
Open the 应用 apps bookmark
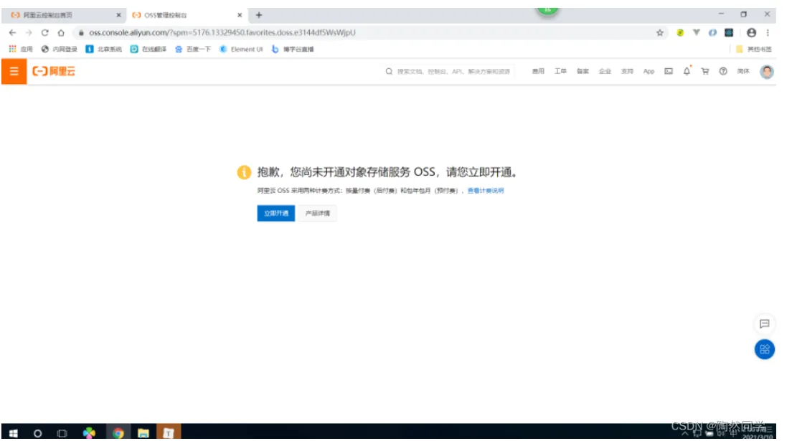(x=21, y=49)
